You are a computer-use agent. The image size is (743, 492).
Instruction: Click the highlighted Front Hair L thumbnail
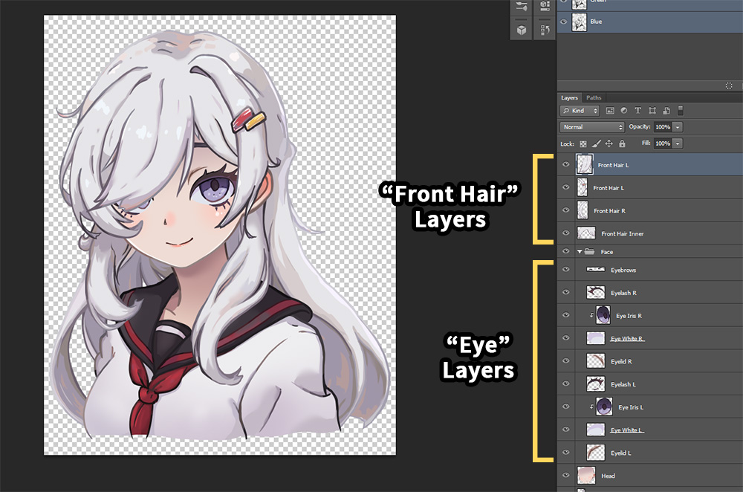584,164
